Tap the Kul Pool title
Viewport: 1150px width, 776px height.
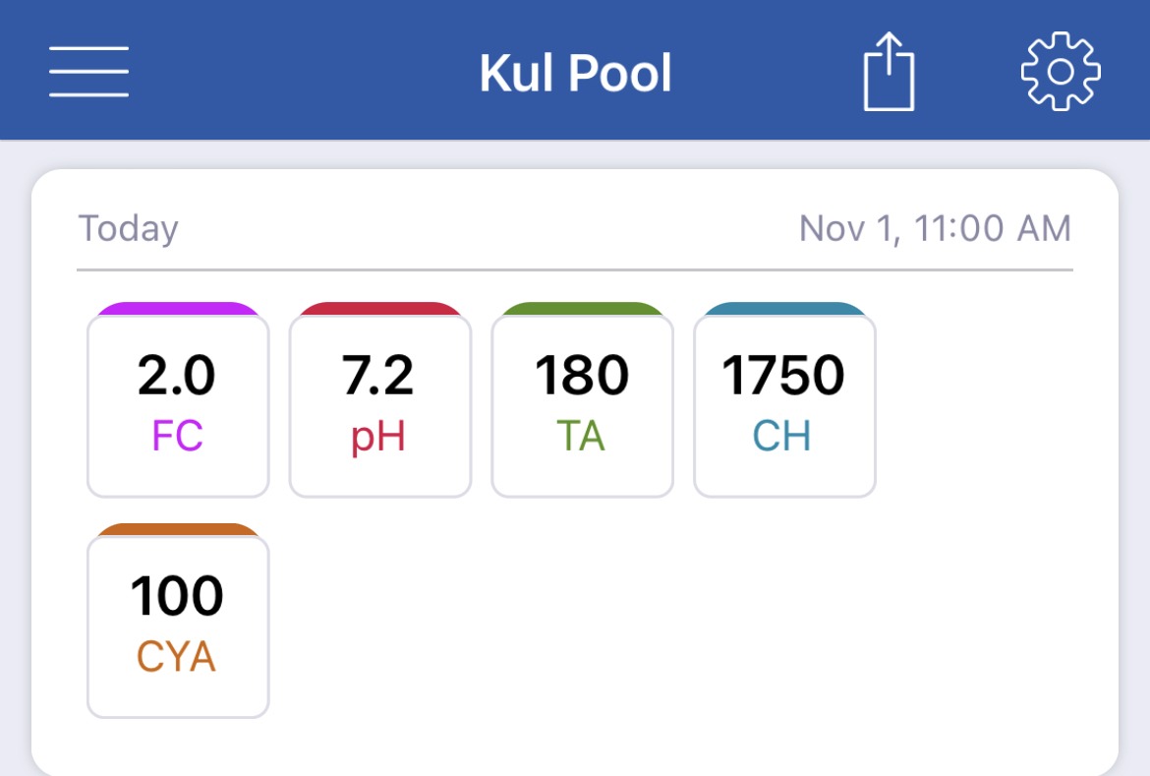pos(576,73)
